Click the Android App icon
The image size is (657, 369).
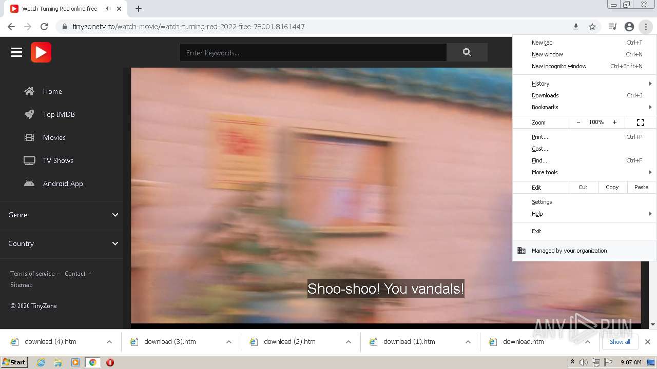tap(29, 183)
